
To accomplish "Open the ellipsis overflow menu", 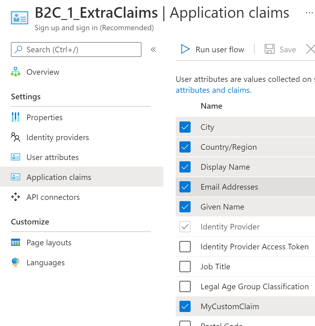I will [x=309, y=12].
